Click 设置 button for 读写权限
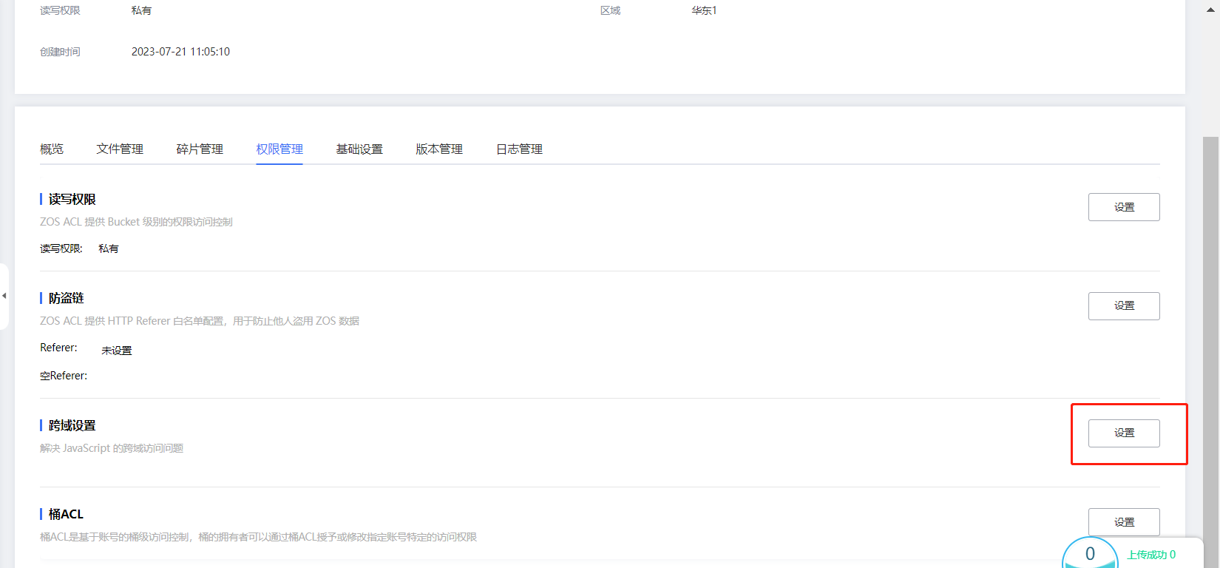1220x568 pixels. (x=1123, y=207)
